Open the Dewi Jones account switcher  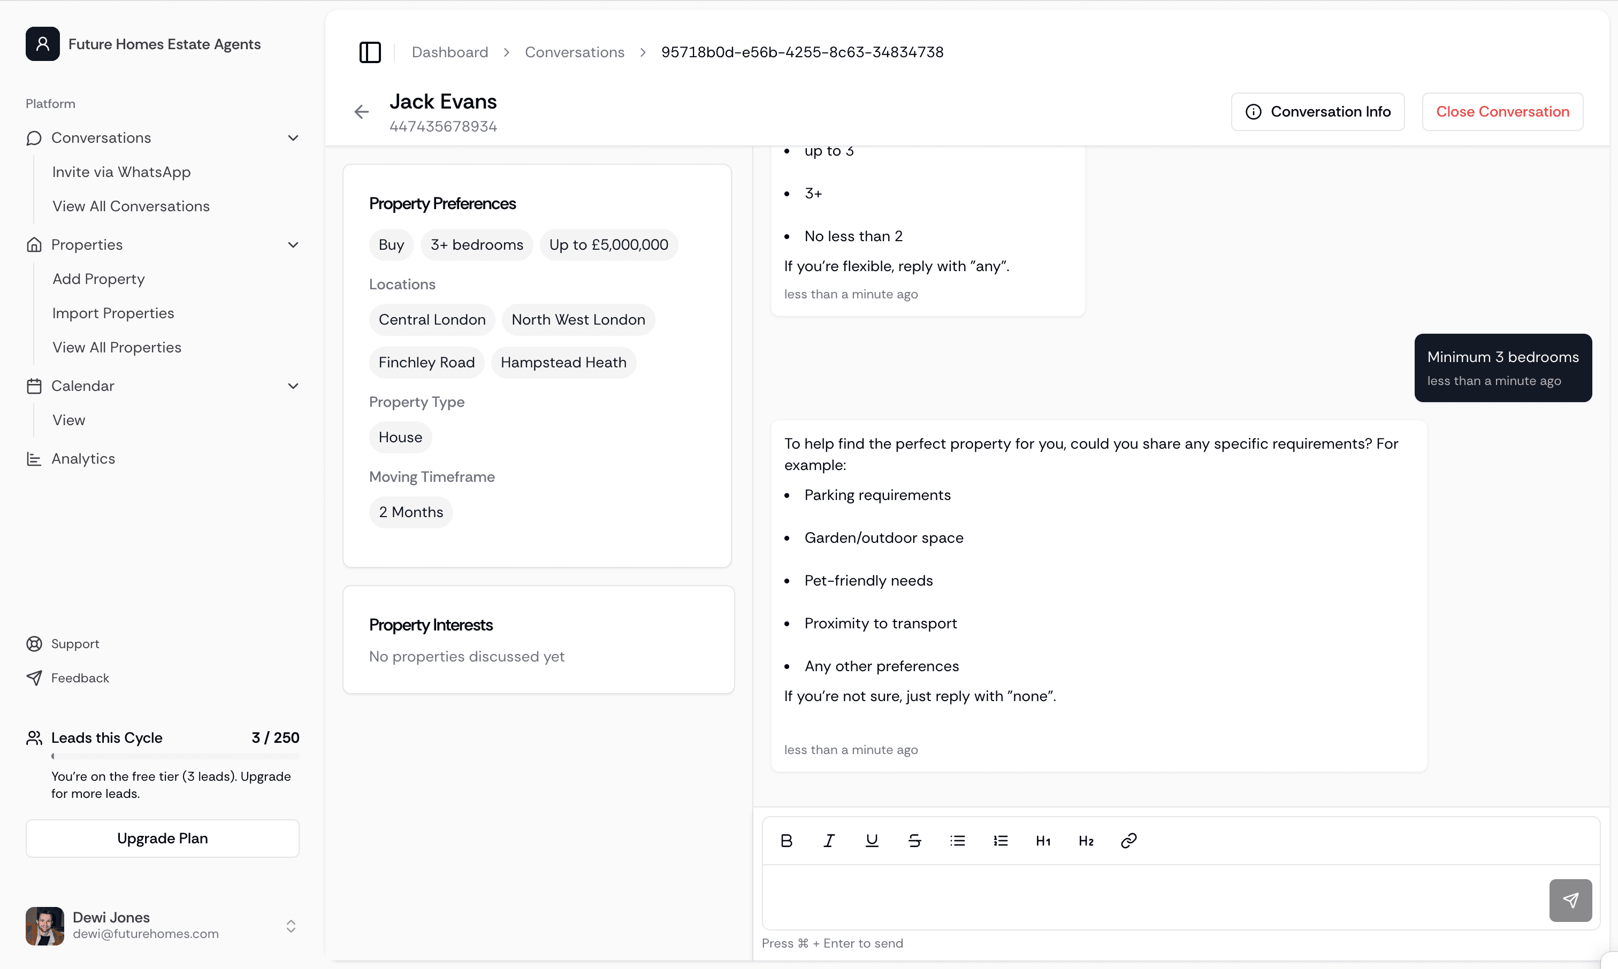[x=291, y=926]
